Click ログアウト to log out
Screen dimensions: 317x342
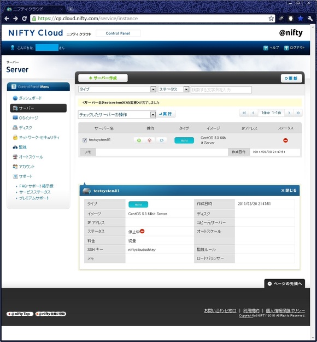click(294, 48)
